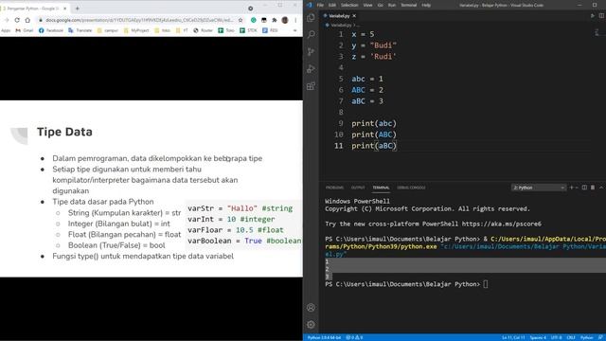Open the File menu in VS Code
Image resolution: width=606 pixels, height=341 pixels.
click(320, 5)
